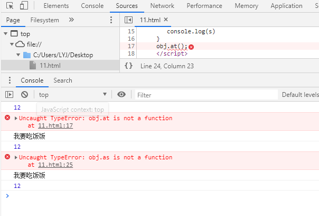
Task: Show the console sidebar icon
Action: tap(10, 94)
